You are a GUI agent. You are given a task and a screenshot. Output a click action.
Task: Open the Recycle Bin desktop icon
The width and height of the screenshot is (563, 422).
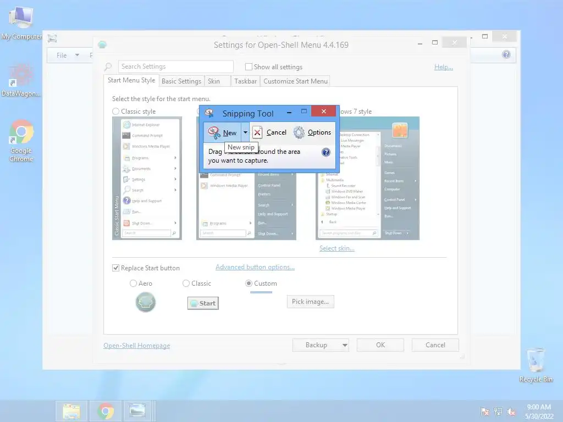point(536,365)
